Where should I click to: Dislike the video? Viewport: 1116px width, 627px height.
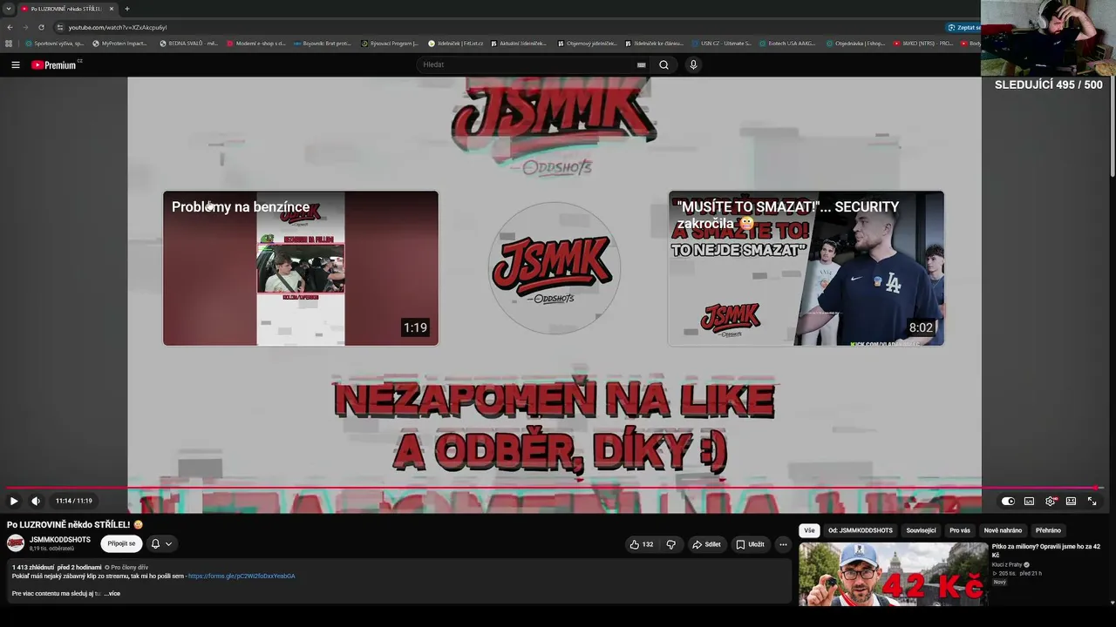(670, 544)
